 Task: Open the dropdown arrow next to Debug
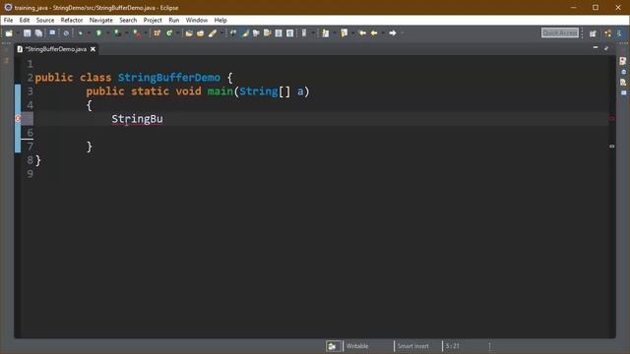tap(89, 33)
